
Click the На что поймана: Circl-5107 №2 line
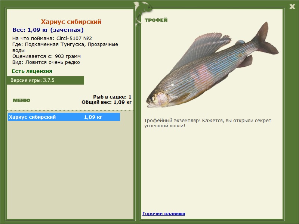[52, 38]
